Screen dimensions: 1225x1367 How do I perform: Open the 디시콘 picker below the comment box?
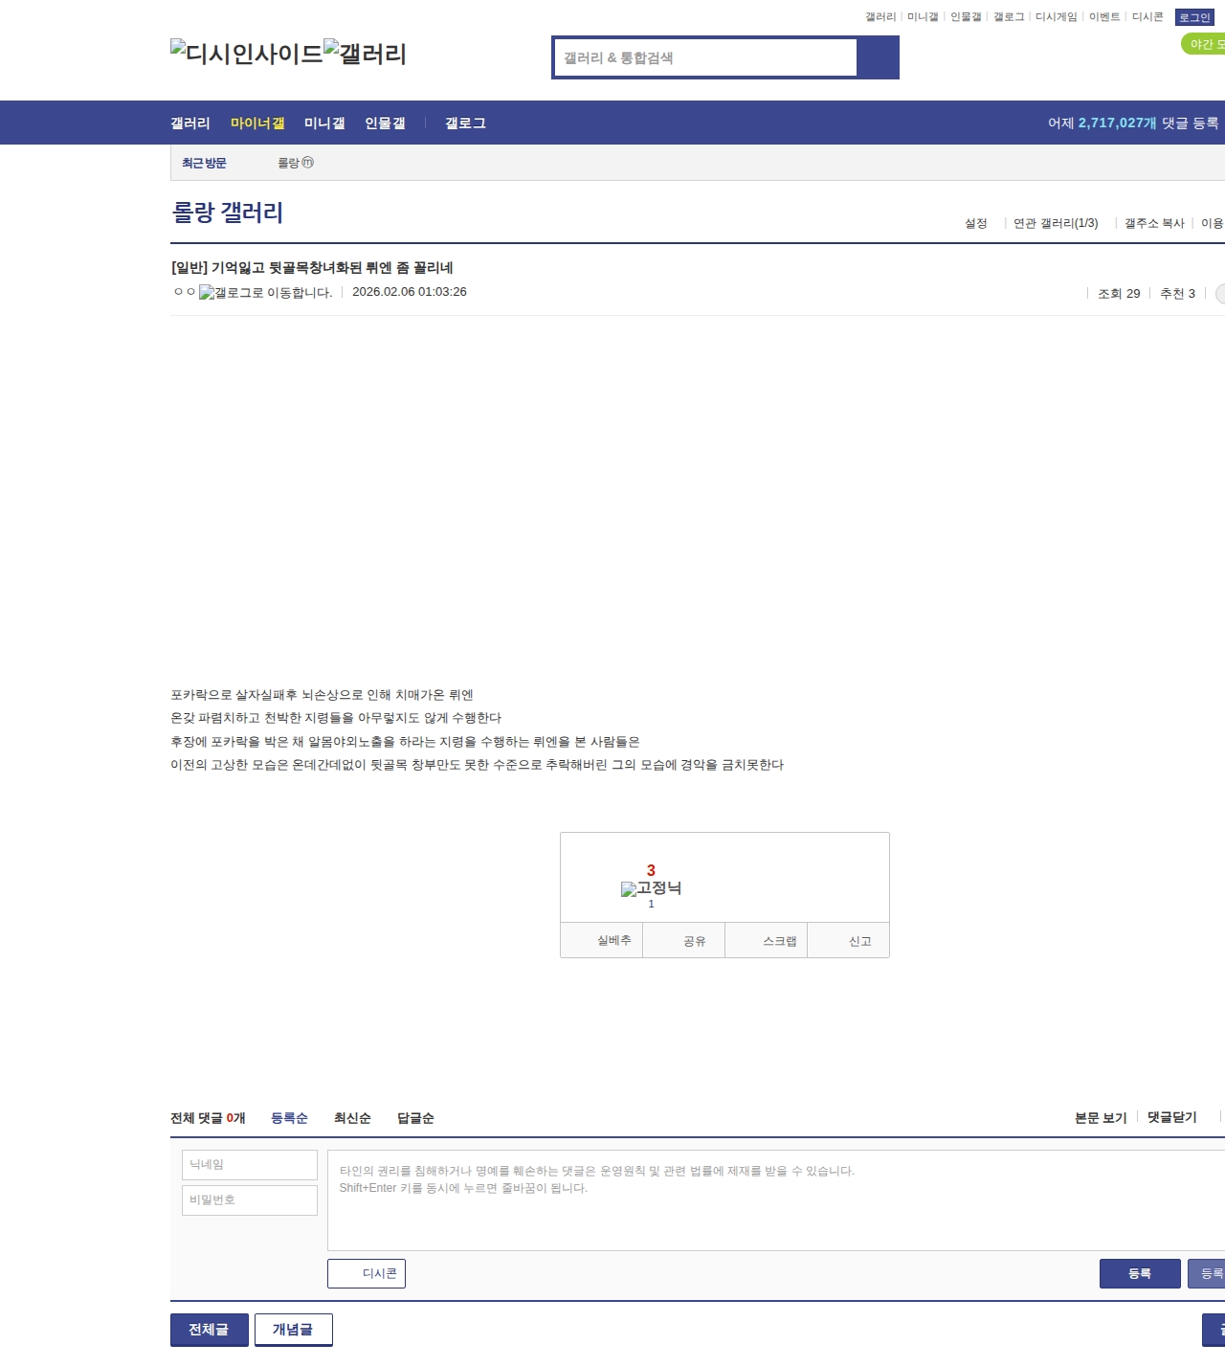pos(367,1274)
